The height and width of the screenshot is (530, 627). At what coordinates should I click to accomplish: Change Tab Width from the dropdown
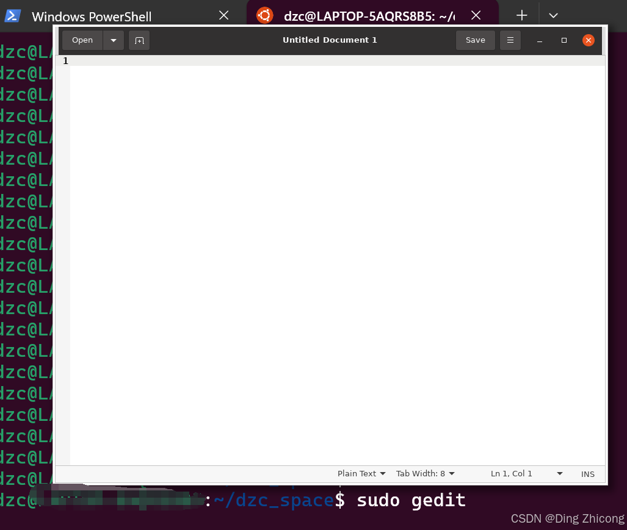click(425, 473)
